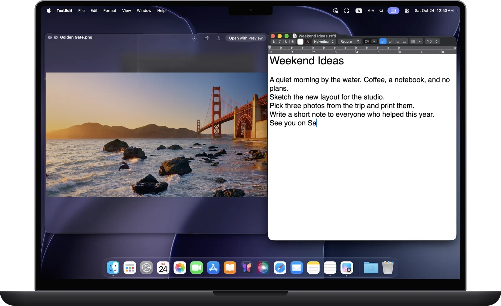The width and height of the screenshot is (501, 306).
Task: Toggle strikethrough formatting in TextEdit toolbar
Action: (292, 42)
